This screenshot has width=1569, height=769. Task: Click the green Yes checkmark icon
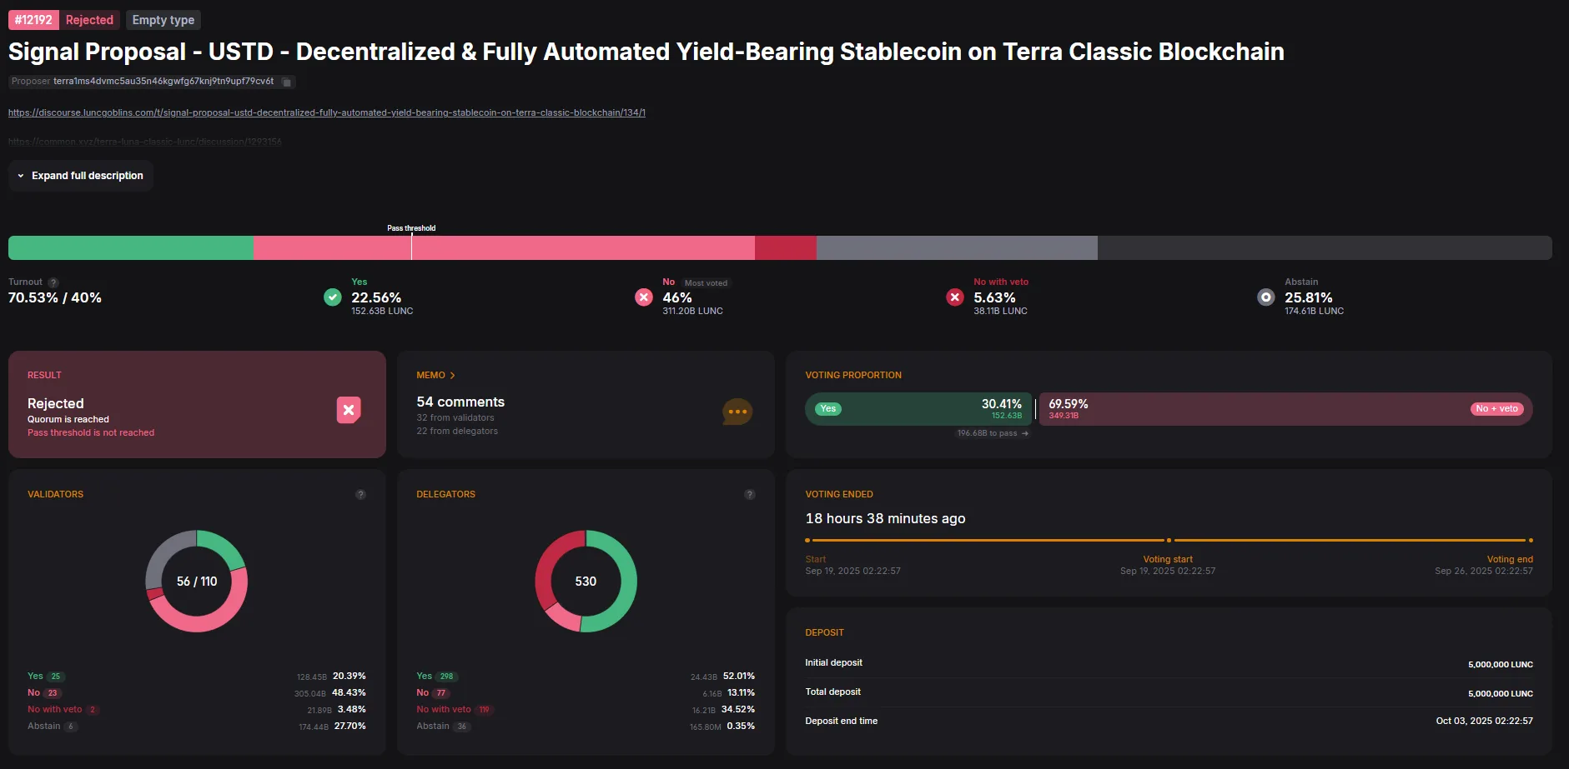coord(332,297)
